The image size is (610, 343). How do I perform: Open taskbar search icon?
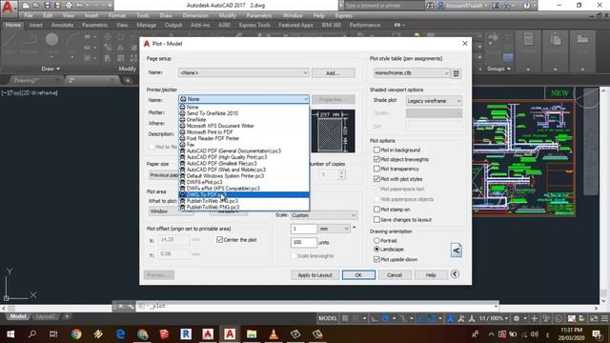click(32, 334)
